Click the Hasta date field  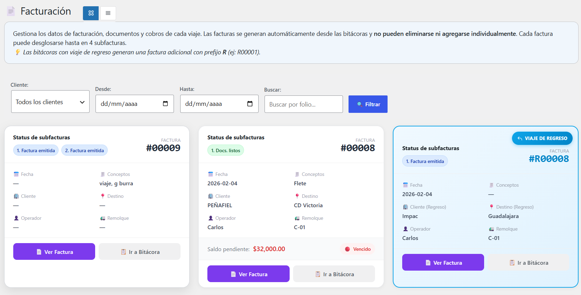pos(219,104)
